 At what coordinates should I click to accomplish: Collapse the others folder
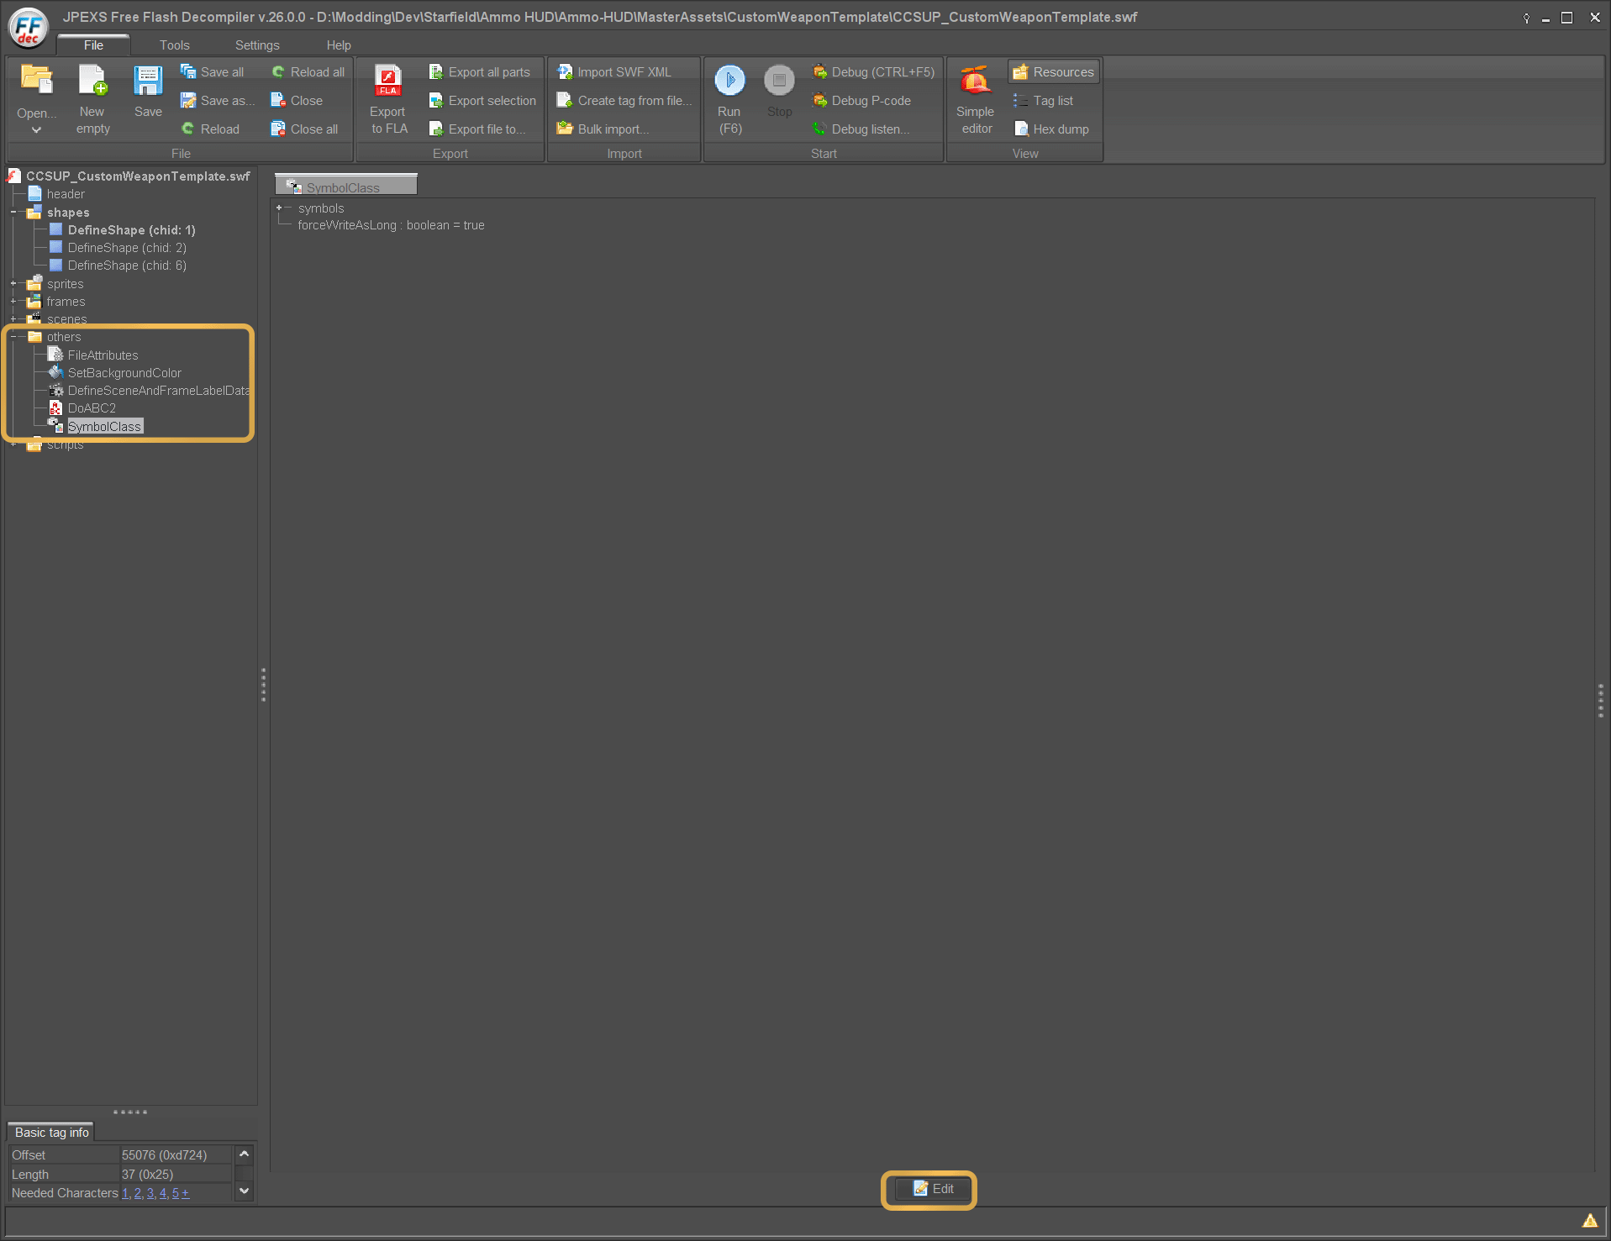(13, 337)
